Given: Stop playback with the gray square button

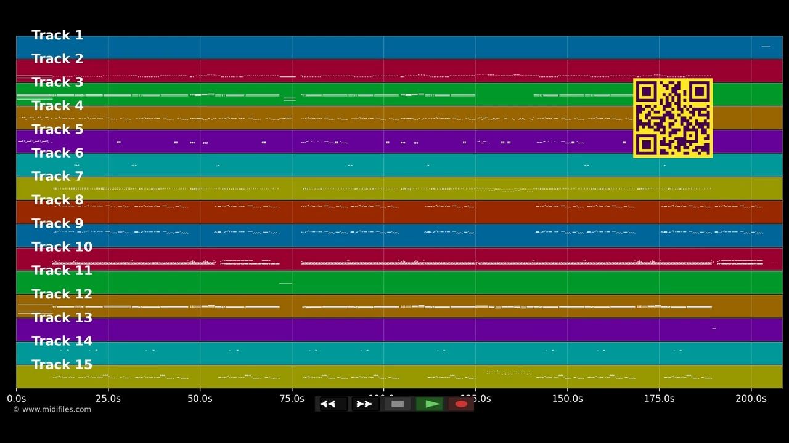Looking at the screenshot, I should tap(398, 404).
